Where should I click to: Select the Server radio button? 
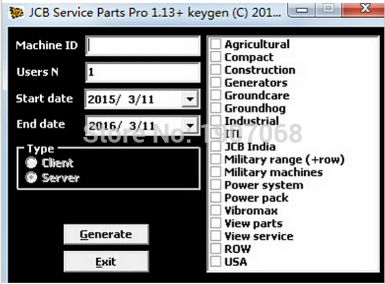point(31,177)
